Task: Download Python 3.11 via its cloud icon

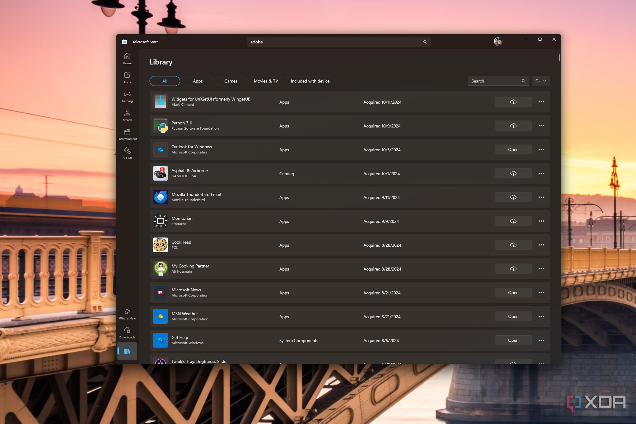Action: 513,125
